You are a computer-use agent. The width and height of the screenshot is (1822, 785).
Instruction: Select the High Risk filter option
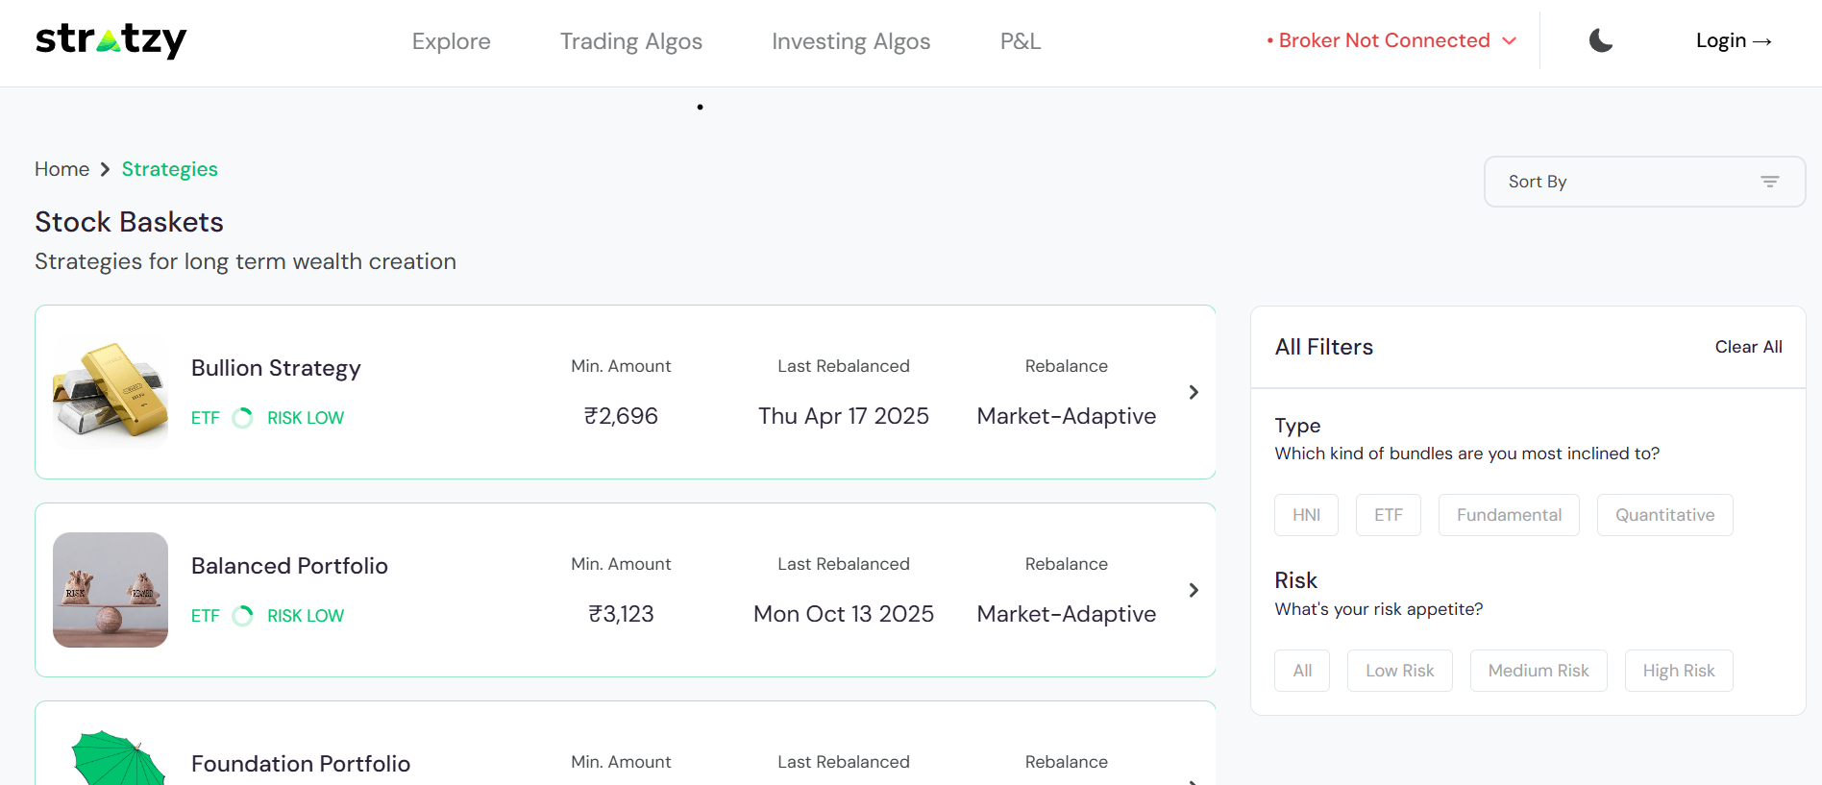coord(1678,671)
